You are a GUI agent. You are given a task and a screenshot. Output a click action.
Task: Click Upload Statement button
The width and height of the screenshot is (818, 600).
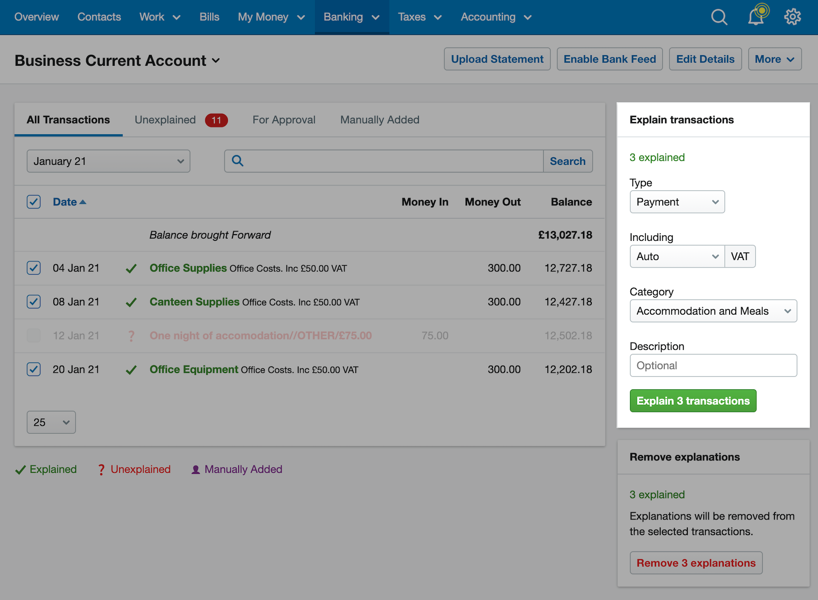pos(497,59)
